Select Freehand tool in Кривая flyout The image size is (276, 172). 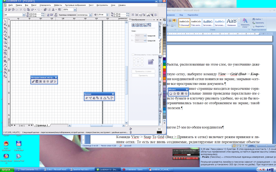[87, 98]
